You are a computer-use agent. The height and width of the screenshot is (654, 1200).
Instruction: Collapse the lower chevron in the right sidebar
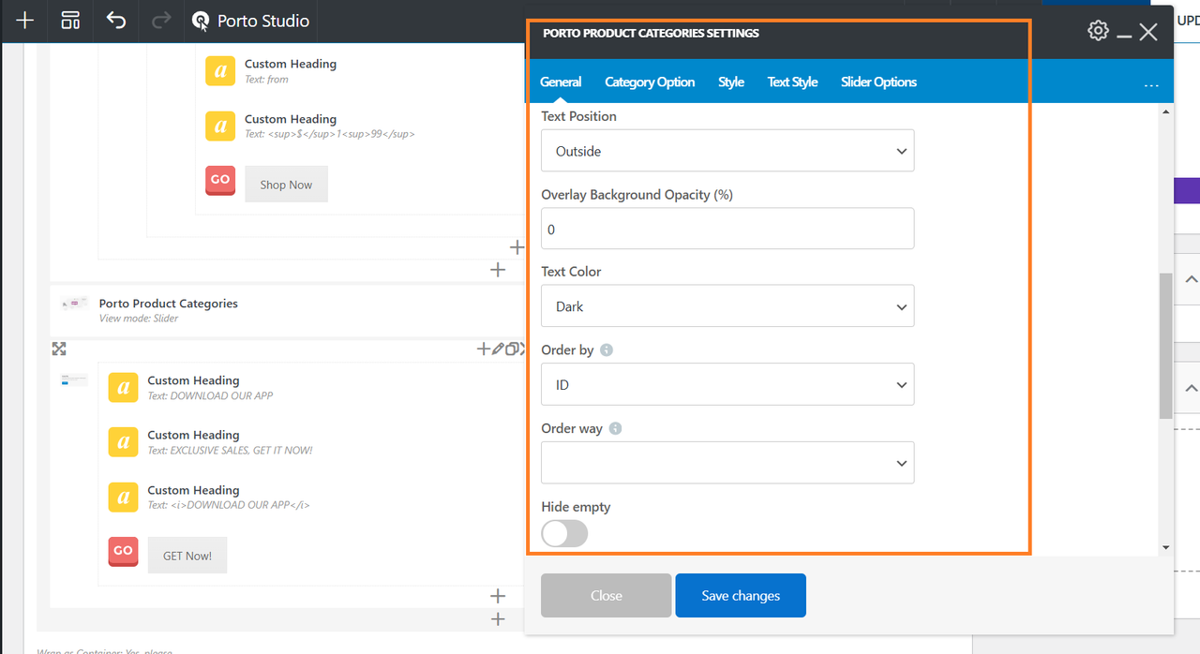pyautogui.click(x=1191, y=387)
